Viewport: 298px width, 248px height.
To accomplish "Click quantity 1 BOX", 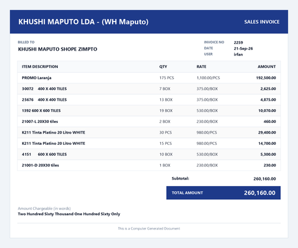I will pos(164,165).
